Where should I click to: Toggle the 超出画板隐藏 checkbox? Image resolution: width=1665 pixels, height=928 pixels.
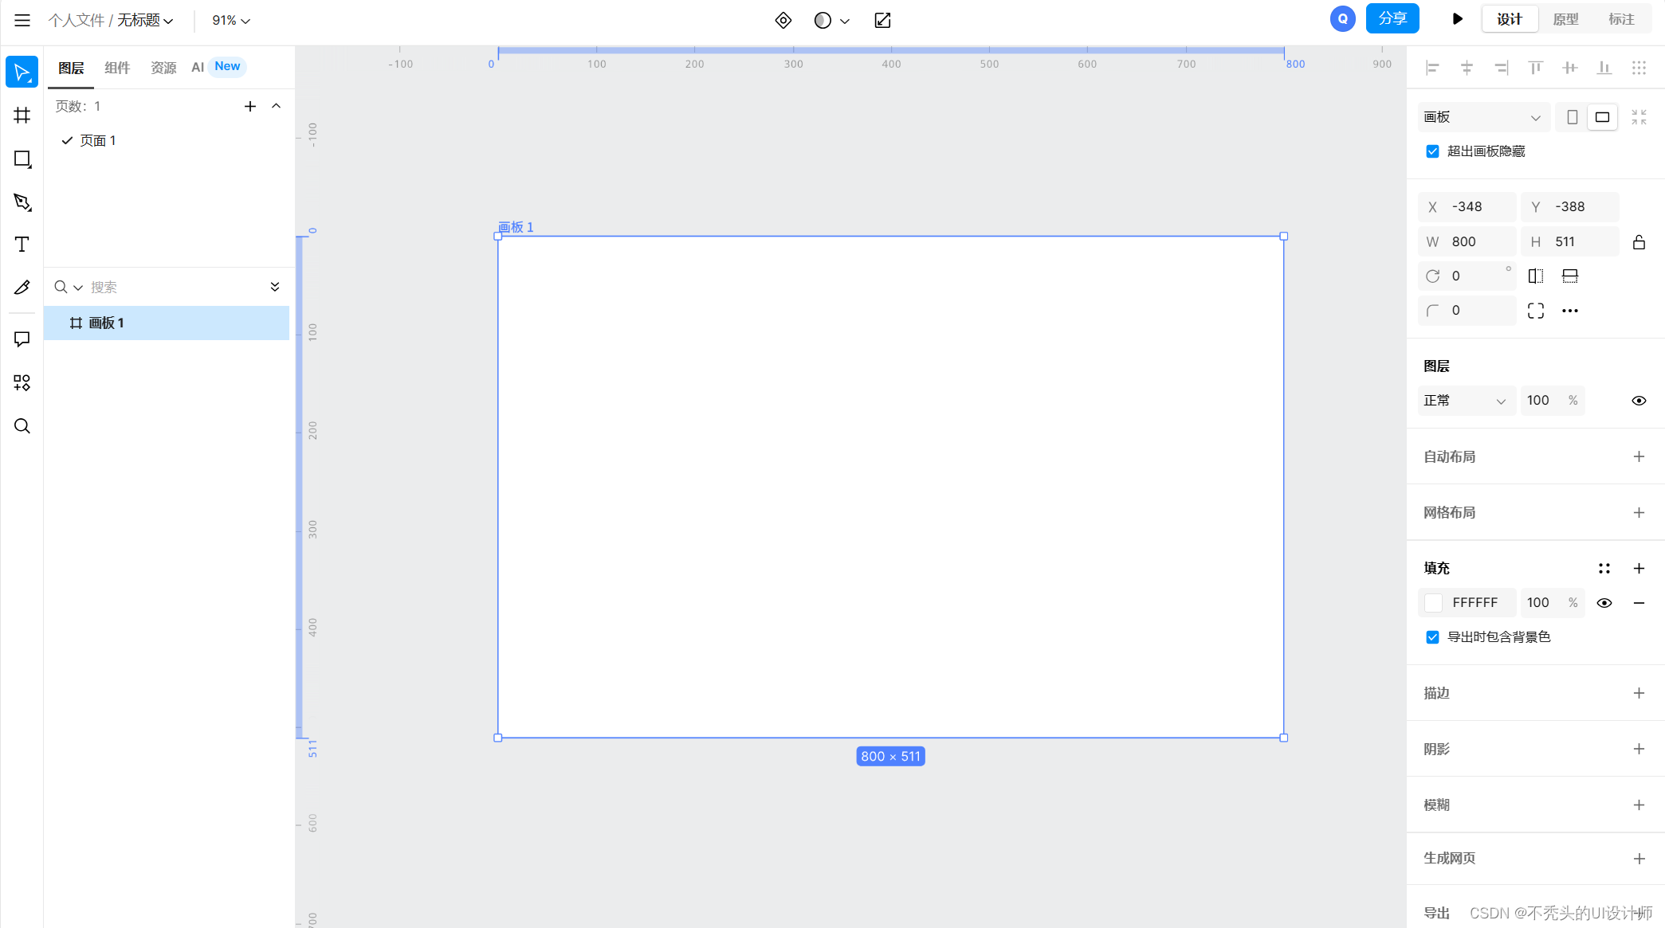pyautogui.click(x=1432, y=151)
